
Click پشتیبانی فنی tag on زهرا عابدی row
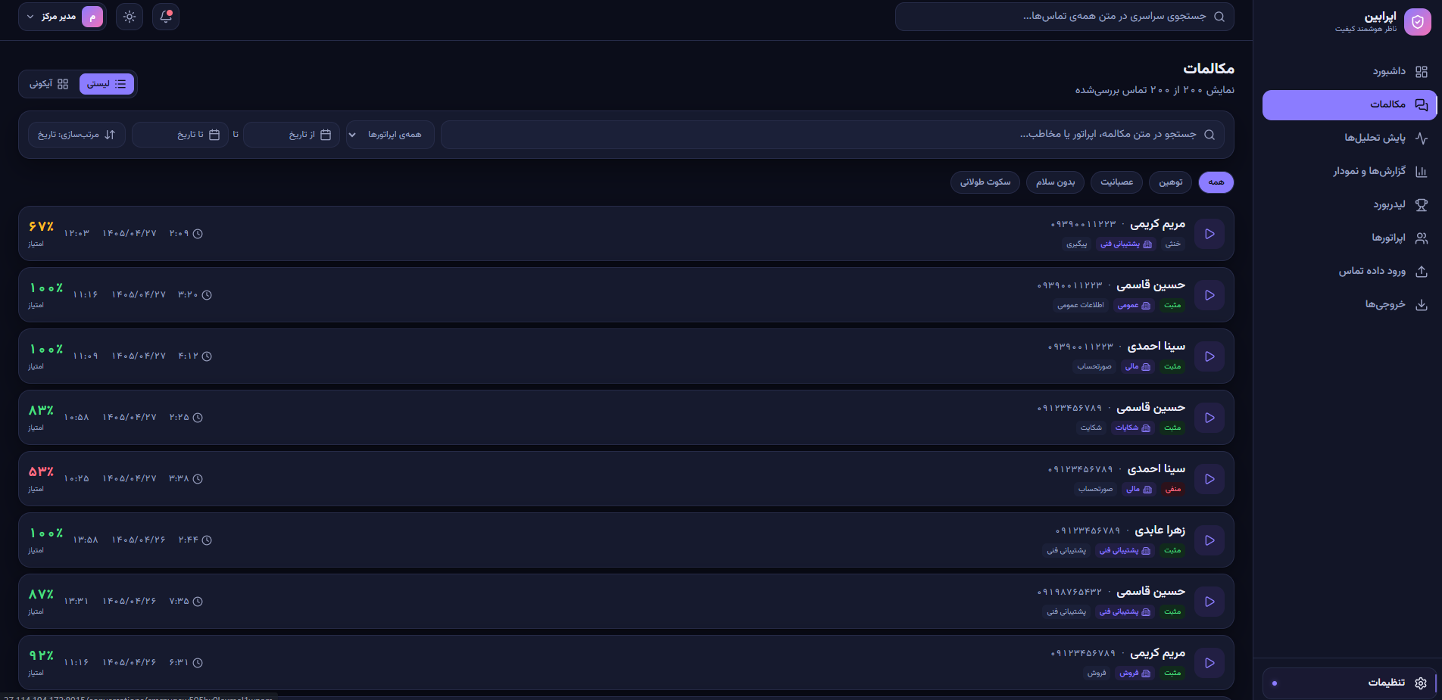coord(1125,551)
